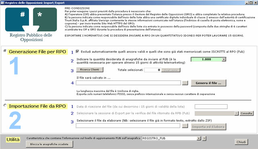The image size is (258, 149).
Task: Browse for save location with ellipsis button
Action: click(x=185, y=83)
